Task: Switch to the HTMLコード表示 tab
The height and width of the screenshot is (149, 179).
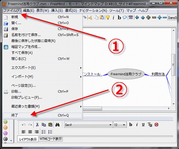Action: (51, 139)
